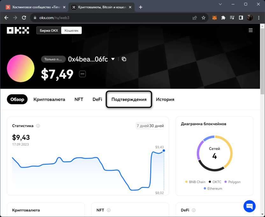Click Polygon legend entry
The height and width of the screenshot is (217, 265).
tap(233, 182)
